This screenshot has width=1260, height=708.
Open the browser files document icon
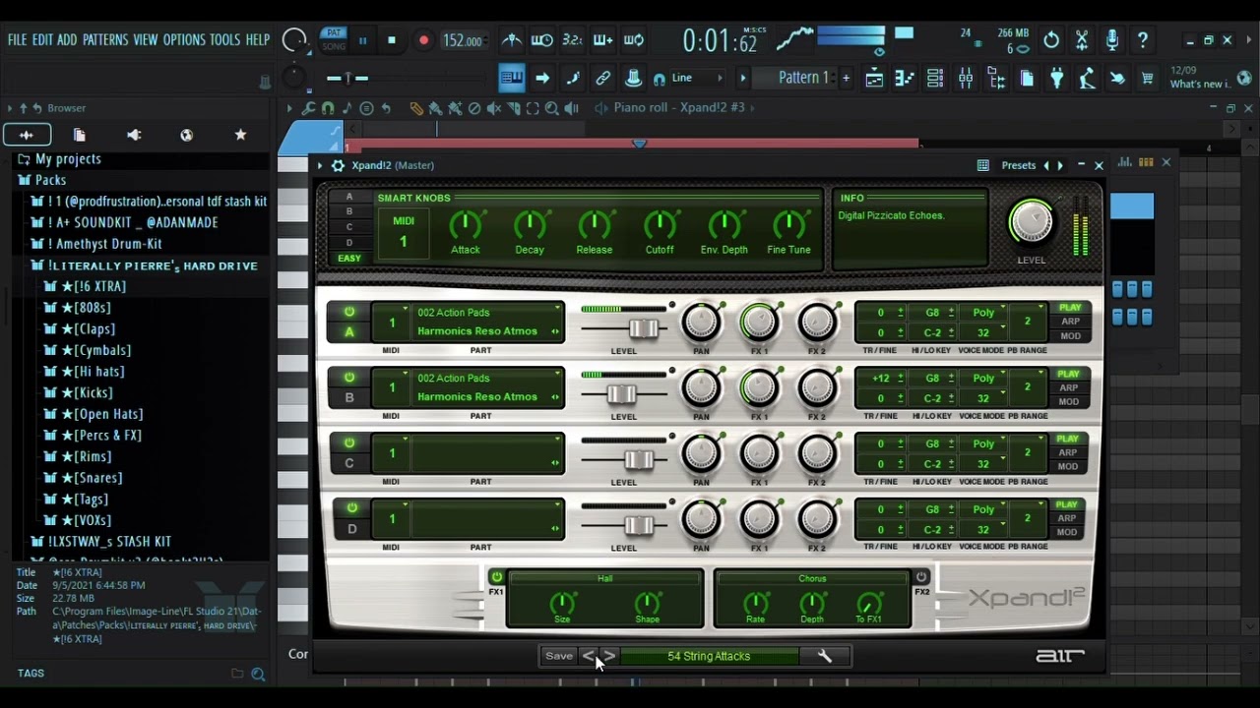80,135
